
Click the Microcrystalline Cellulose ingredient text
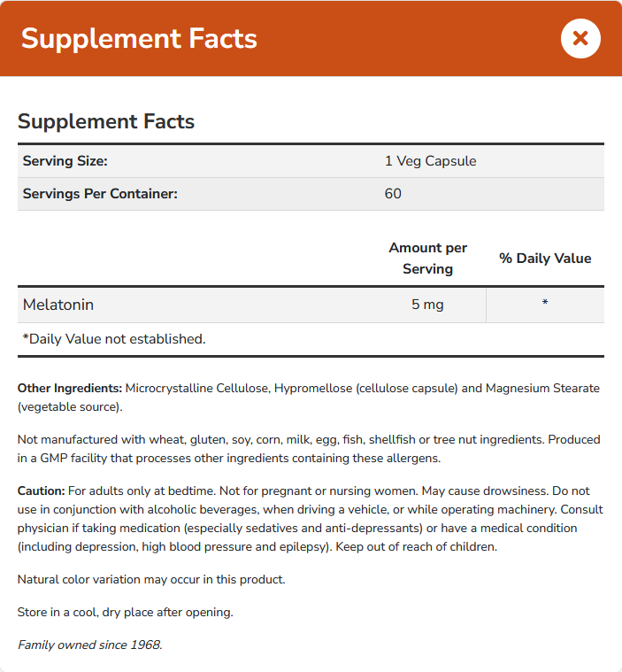(198, 388)
